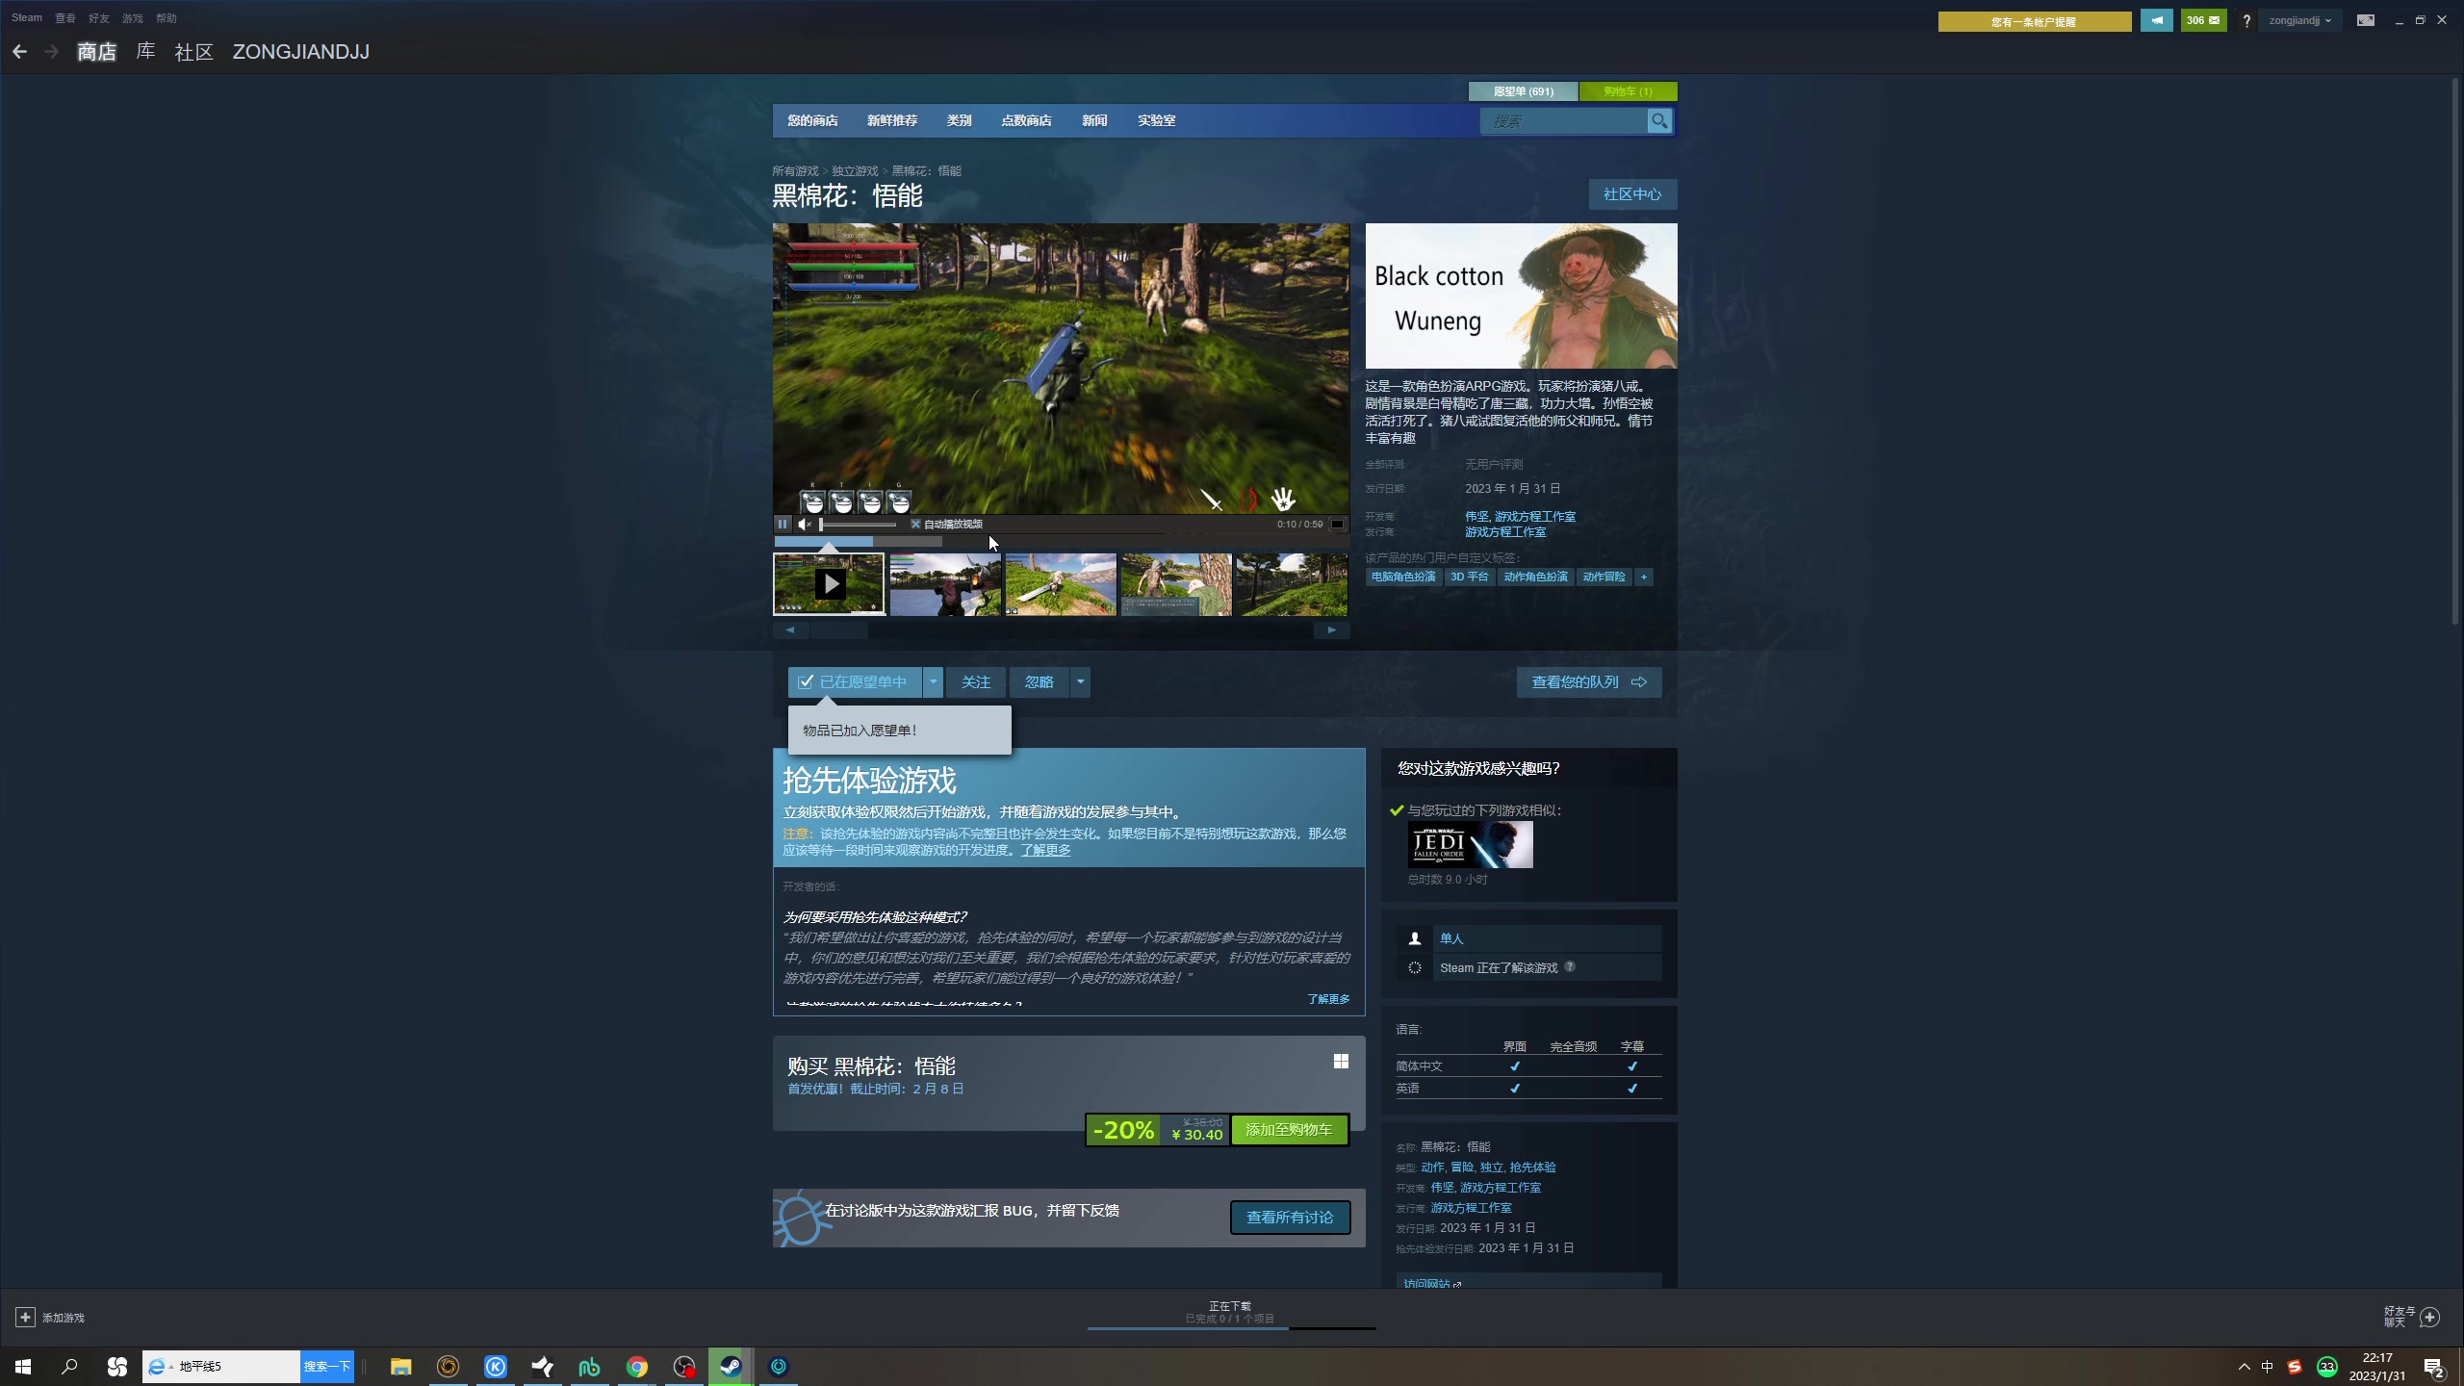Click the store search magnifier icon
The height and width of the screenshot is (1386, 2464).
pos(1659,120)
